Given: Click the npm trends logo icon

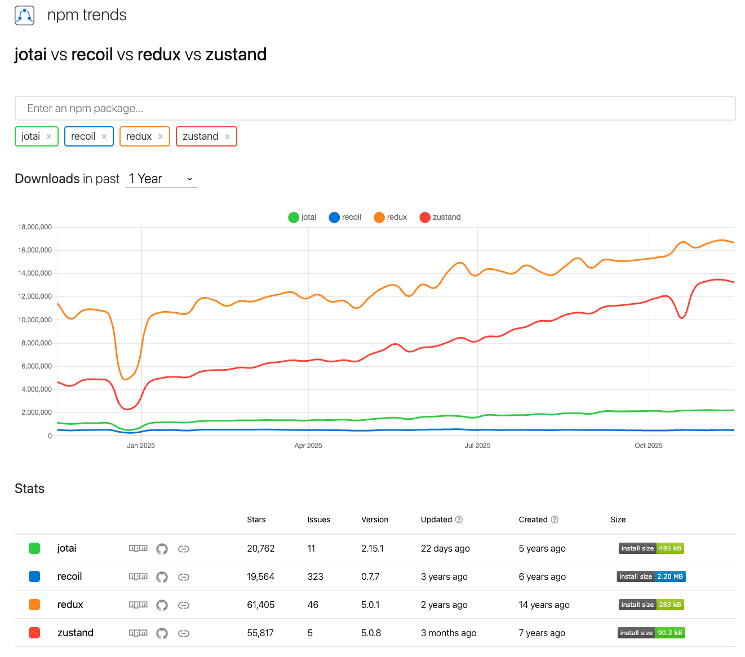Looking at the screenshot, I should tap(24, 15).
